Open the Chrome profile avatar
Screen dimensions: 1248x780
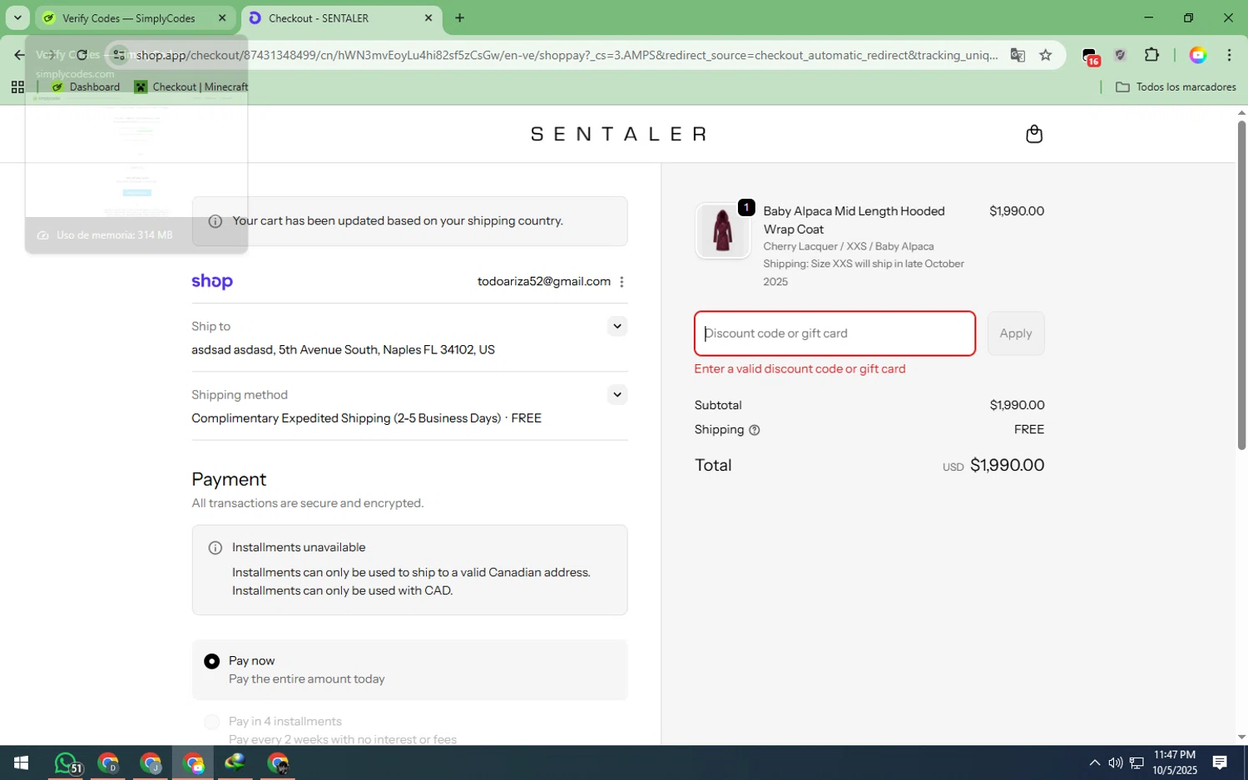pos(1198,55)
